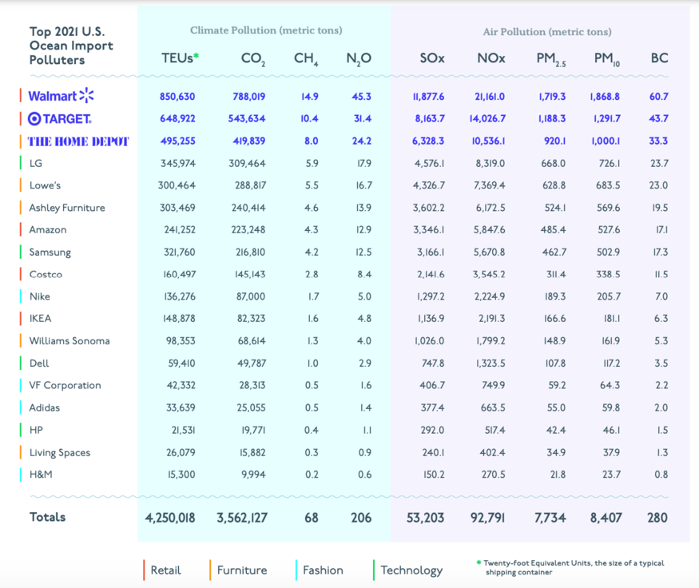
Task: Click Walmart's TEUs value 850,630
Action: [177, 97]
